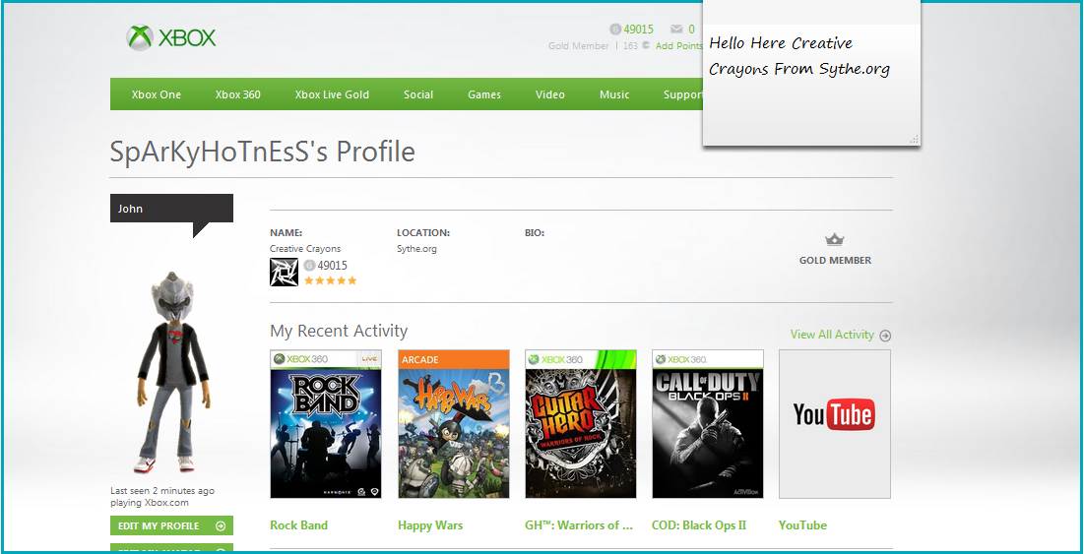Click the Rock Band cover art
The height and width of the screenshot is (554, 1084).
coord(326,424)
